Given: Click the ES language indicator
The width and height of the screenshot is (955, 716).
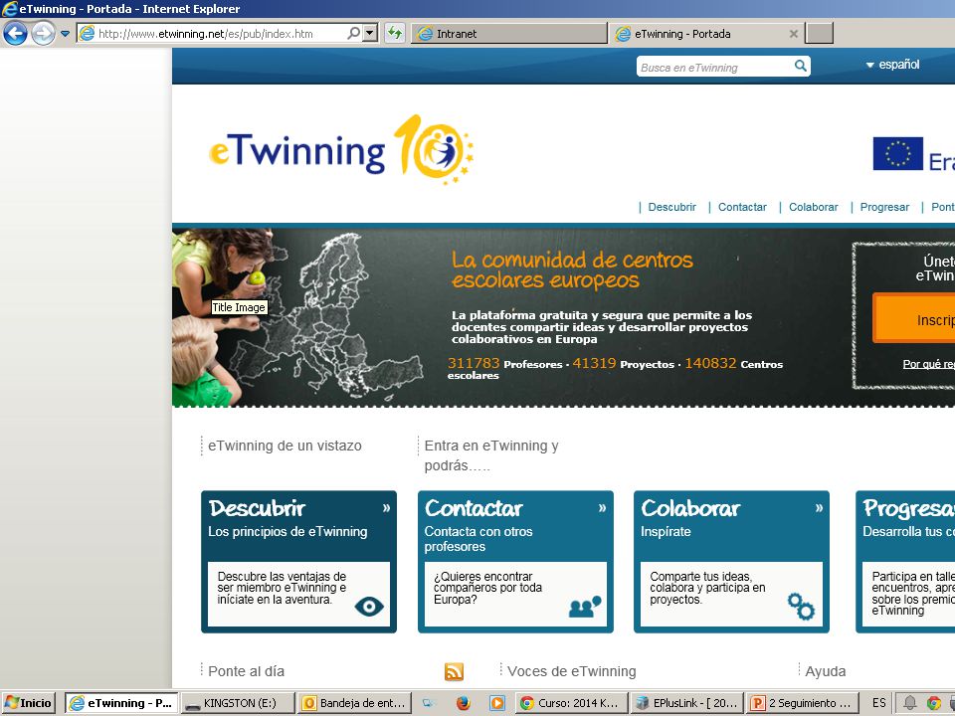Looking at the screenshot, I should coord(878,703).
